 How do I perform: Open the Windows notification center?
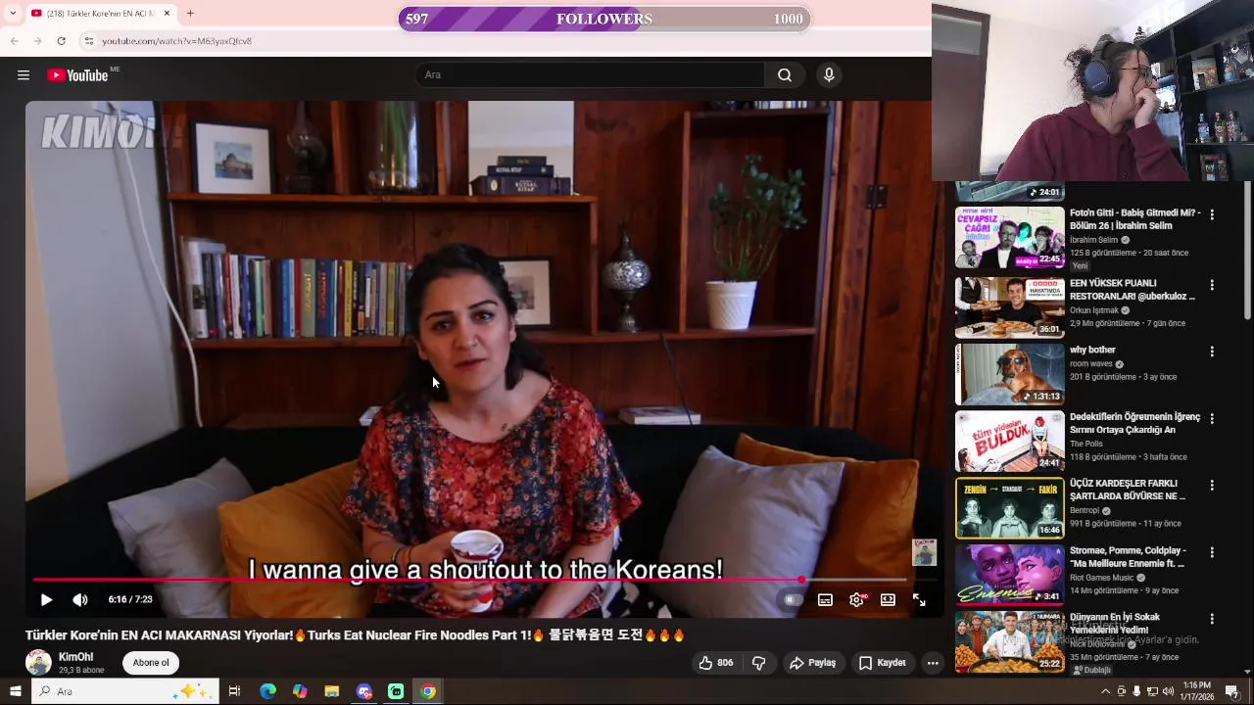click(x=1232, y=691)
